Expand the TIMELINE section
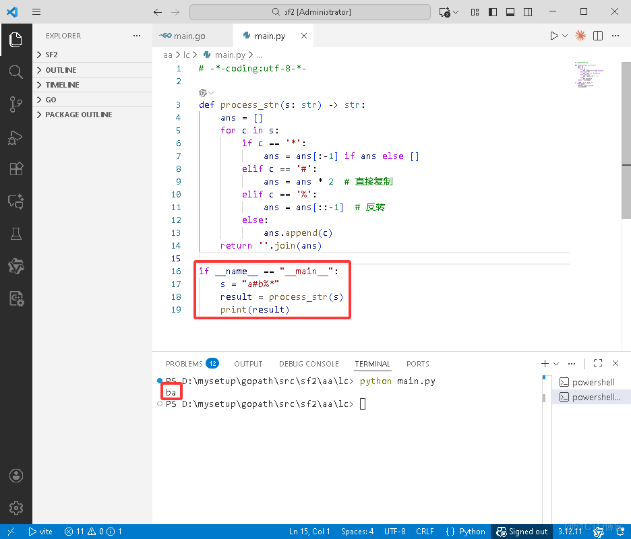631x539 pixels. [62, 85]
